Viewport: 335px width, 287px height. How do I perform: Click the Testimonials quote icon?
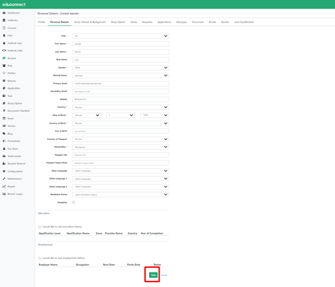click(x=4, y=156)
